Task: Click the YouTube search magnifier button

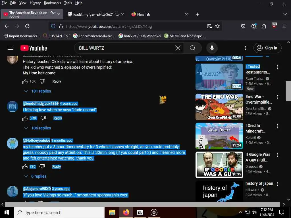Action: (x=193, y=48)
